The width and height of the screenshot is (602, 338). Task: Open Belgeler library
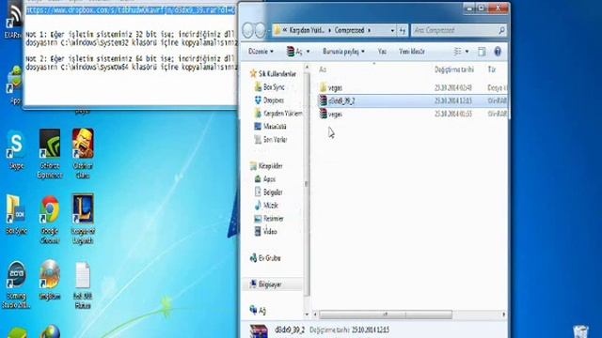click(x=268, y=192)
